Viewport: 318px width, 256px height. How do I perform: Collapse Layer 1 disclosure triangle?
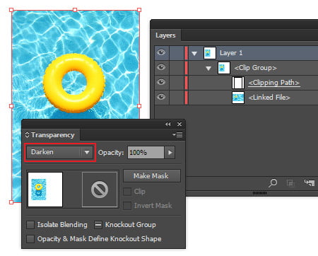click(x=194, y=53)
